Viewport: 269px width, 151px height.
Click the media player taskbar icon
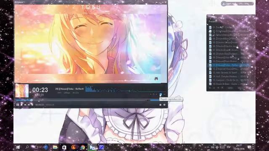coord(92,147)
